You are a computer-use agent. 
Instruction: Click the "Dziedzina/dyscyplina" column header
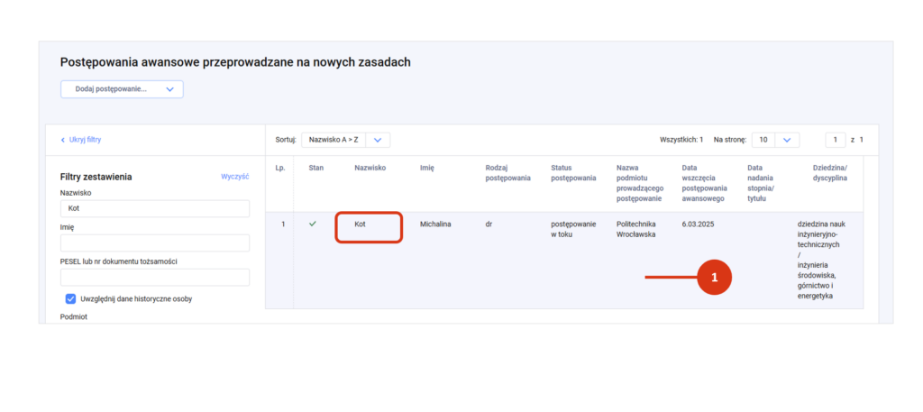tap(829, 173)
